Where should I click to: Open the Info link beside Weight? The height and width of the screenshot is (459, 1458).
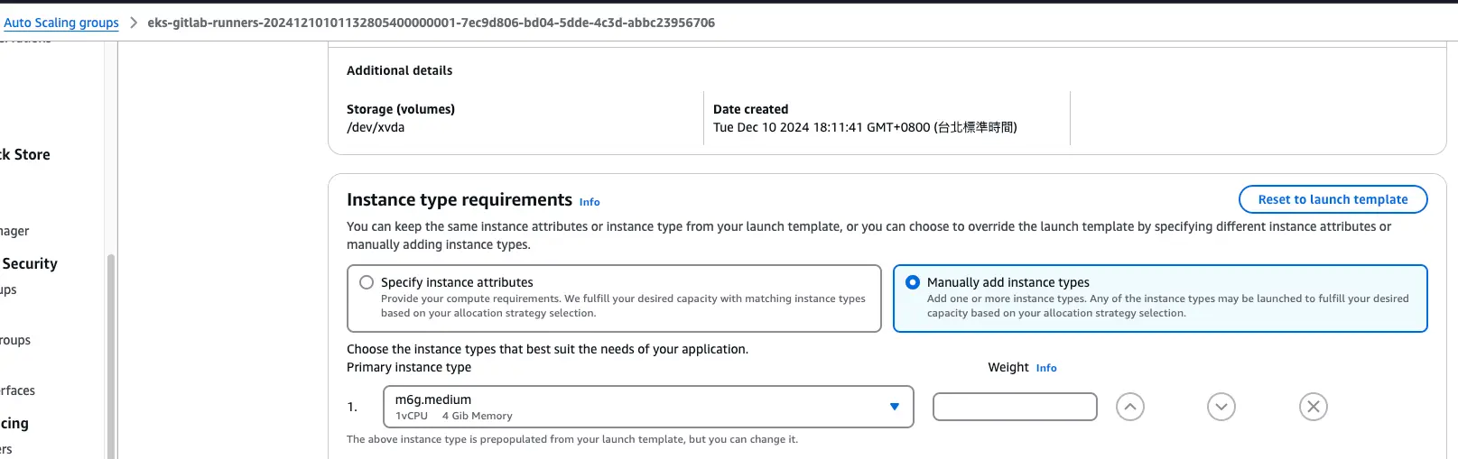(x=1045, y=368)
